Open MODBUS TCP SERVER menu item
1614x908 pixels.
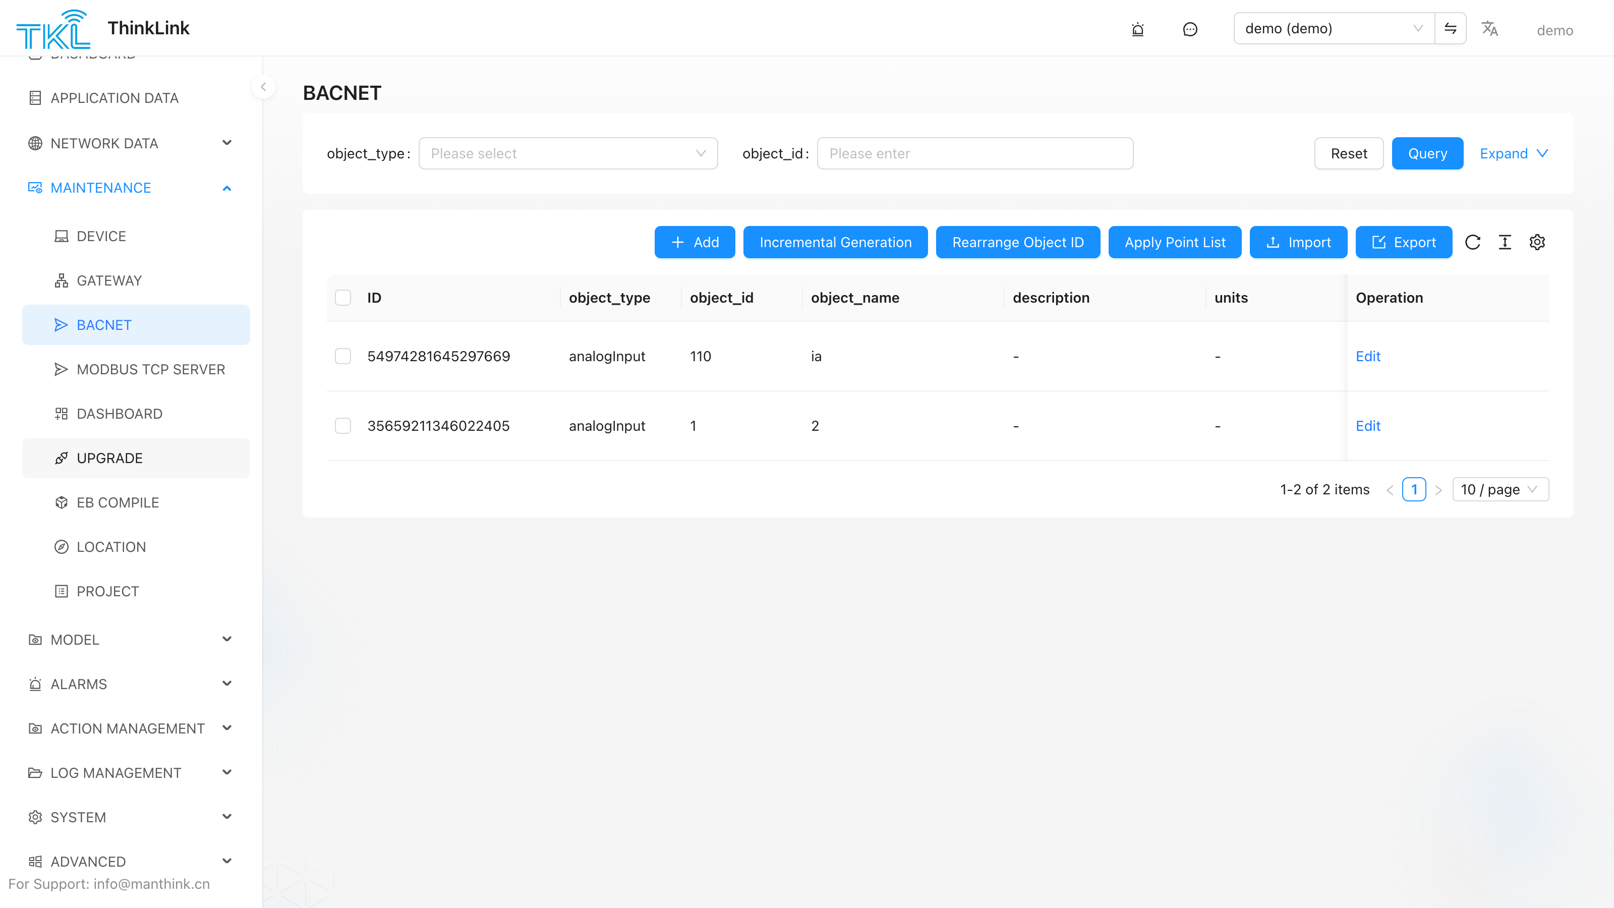(x=136, y=370)
